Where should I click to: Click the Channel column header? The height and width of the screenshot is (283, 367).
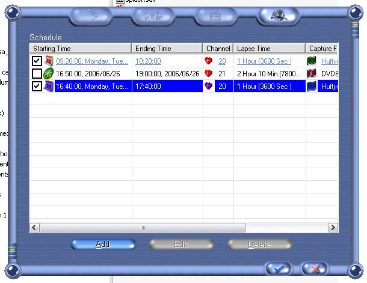(218, 48)
